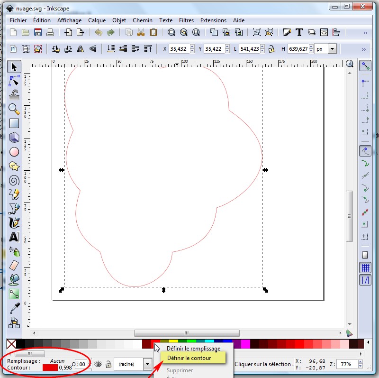Select the Eraser tool

pos(14,266)
